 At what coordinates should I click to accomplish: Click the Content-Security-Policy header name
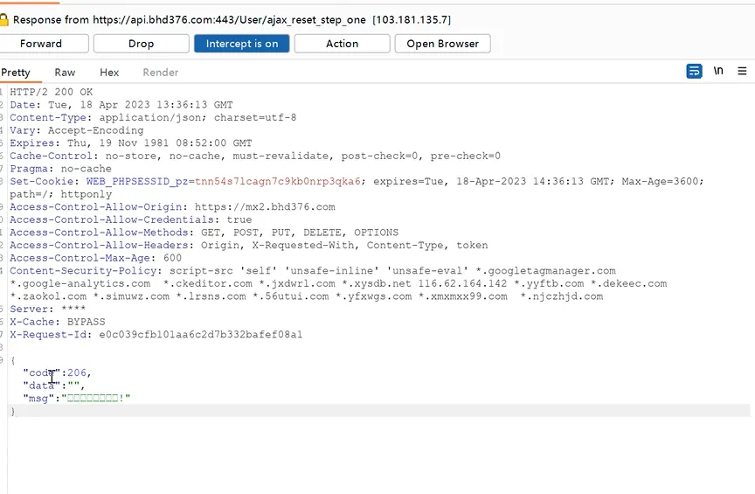tap(83, 271)
